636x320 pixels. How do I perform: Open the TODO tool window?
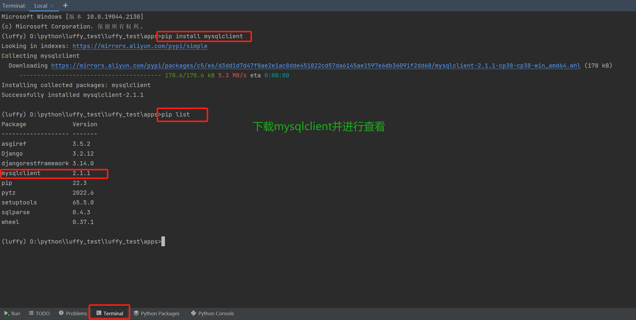tap(39, 313)
